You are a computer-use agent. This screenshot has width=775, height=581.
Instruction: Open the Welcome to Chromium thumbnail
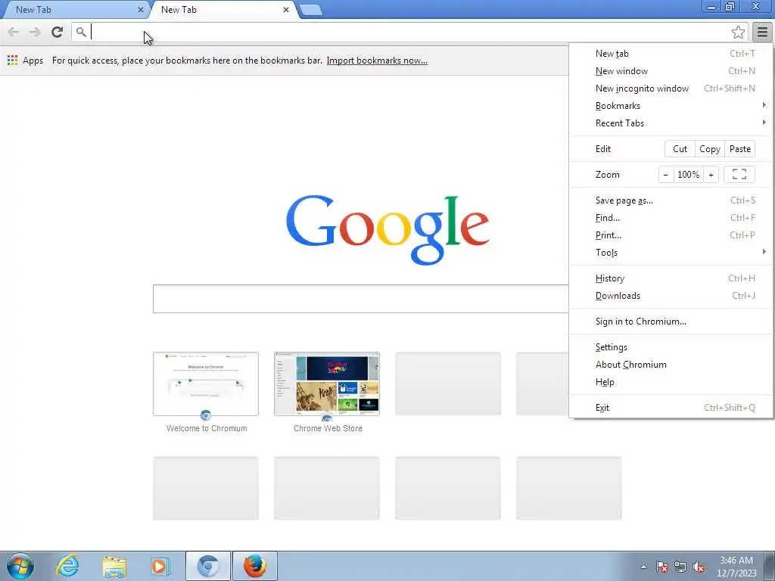click(206, 384)
